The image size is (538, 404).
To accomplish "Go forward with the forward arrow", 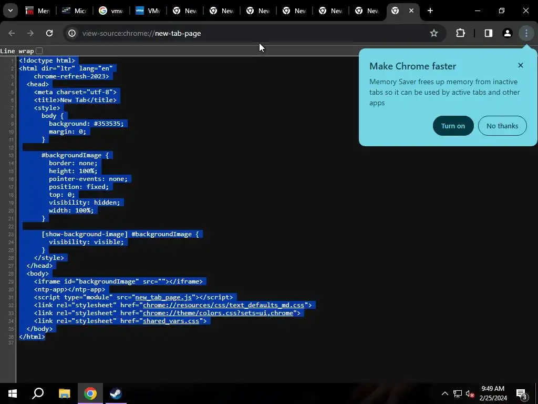I will pos(30,33).
